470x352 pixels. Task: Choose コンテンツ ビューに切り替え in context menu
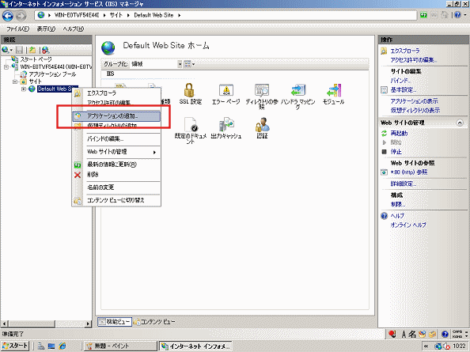click(116, 200)
